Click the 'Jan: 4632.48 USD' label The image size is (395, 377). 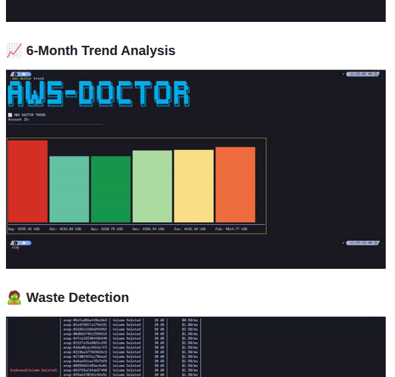point(190,229)
